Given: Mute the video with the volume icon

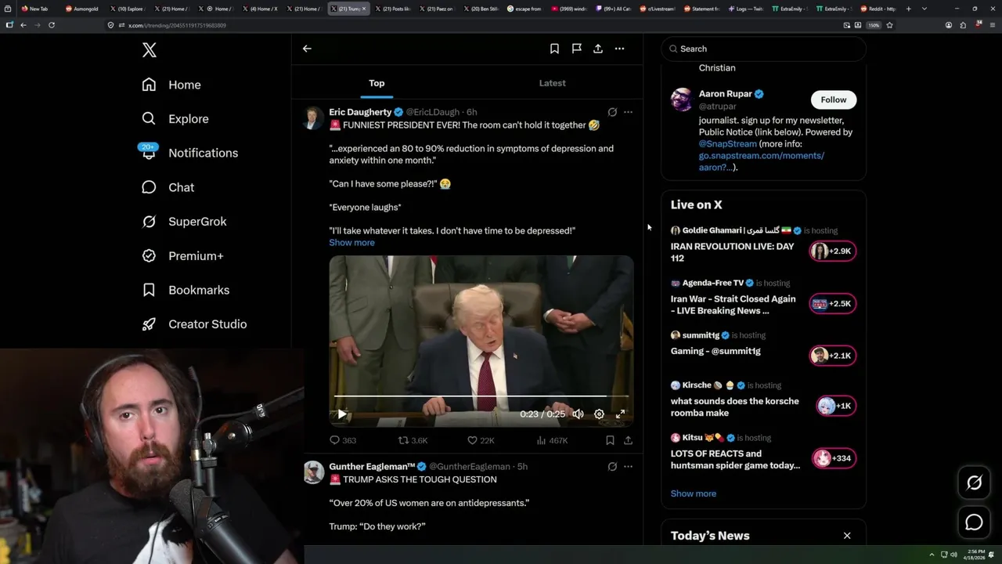Looking at the screenshot, I should pyautogui.click(x=578, y=414).
